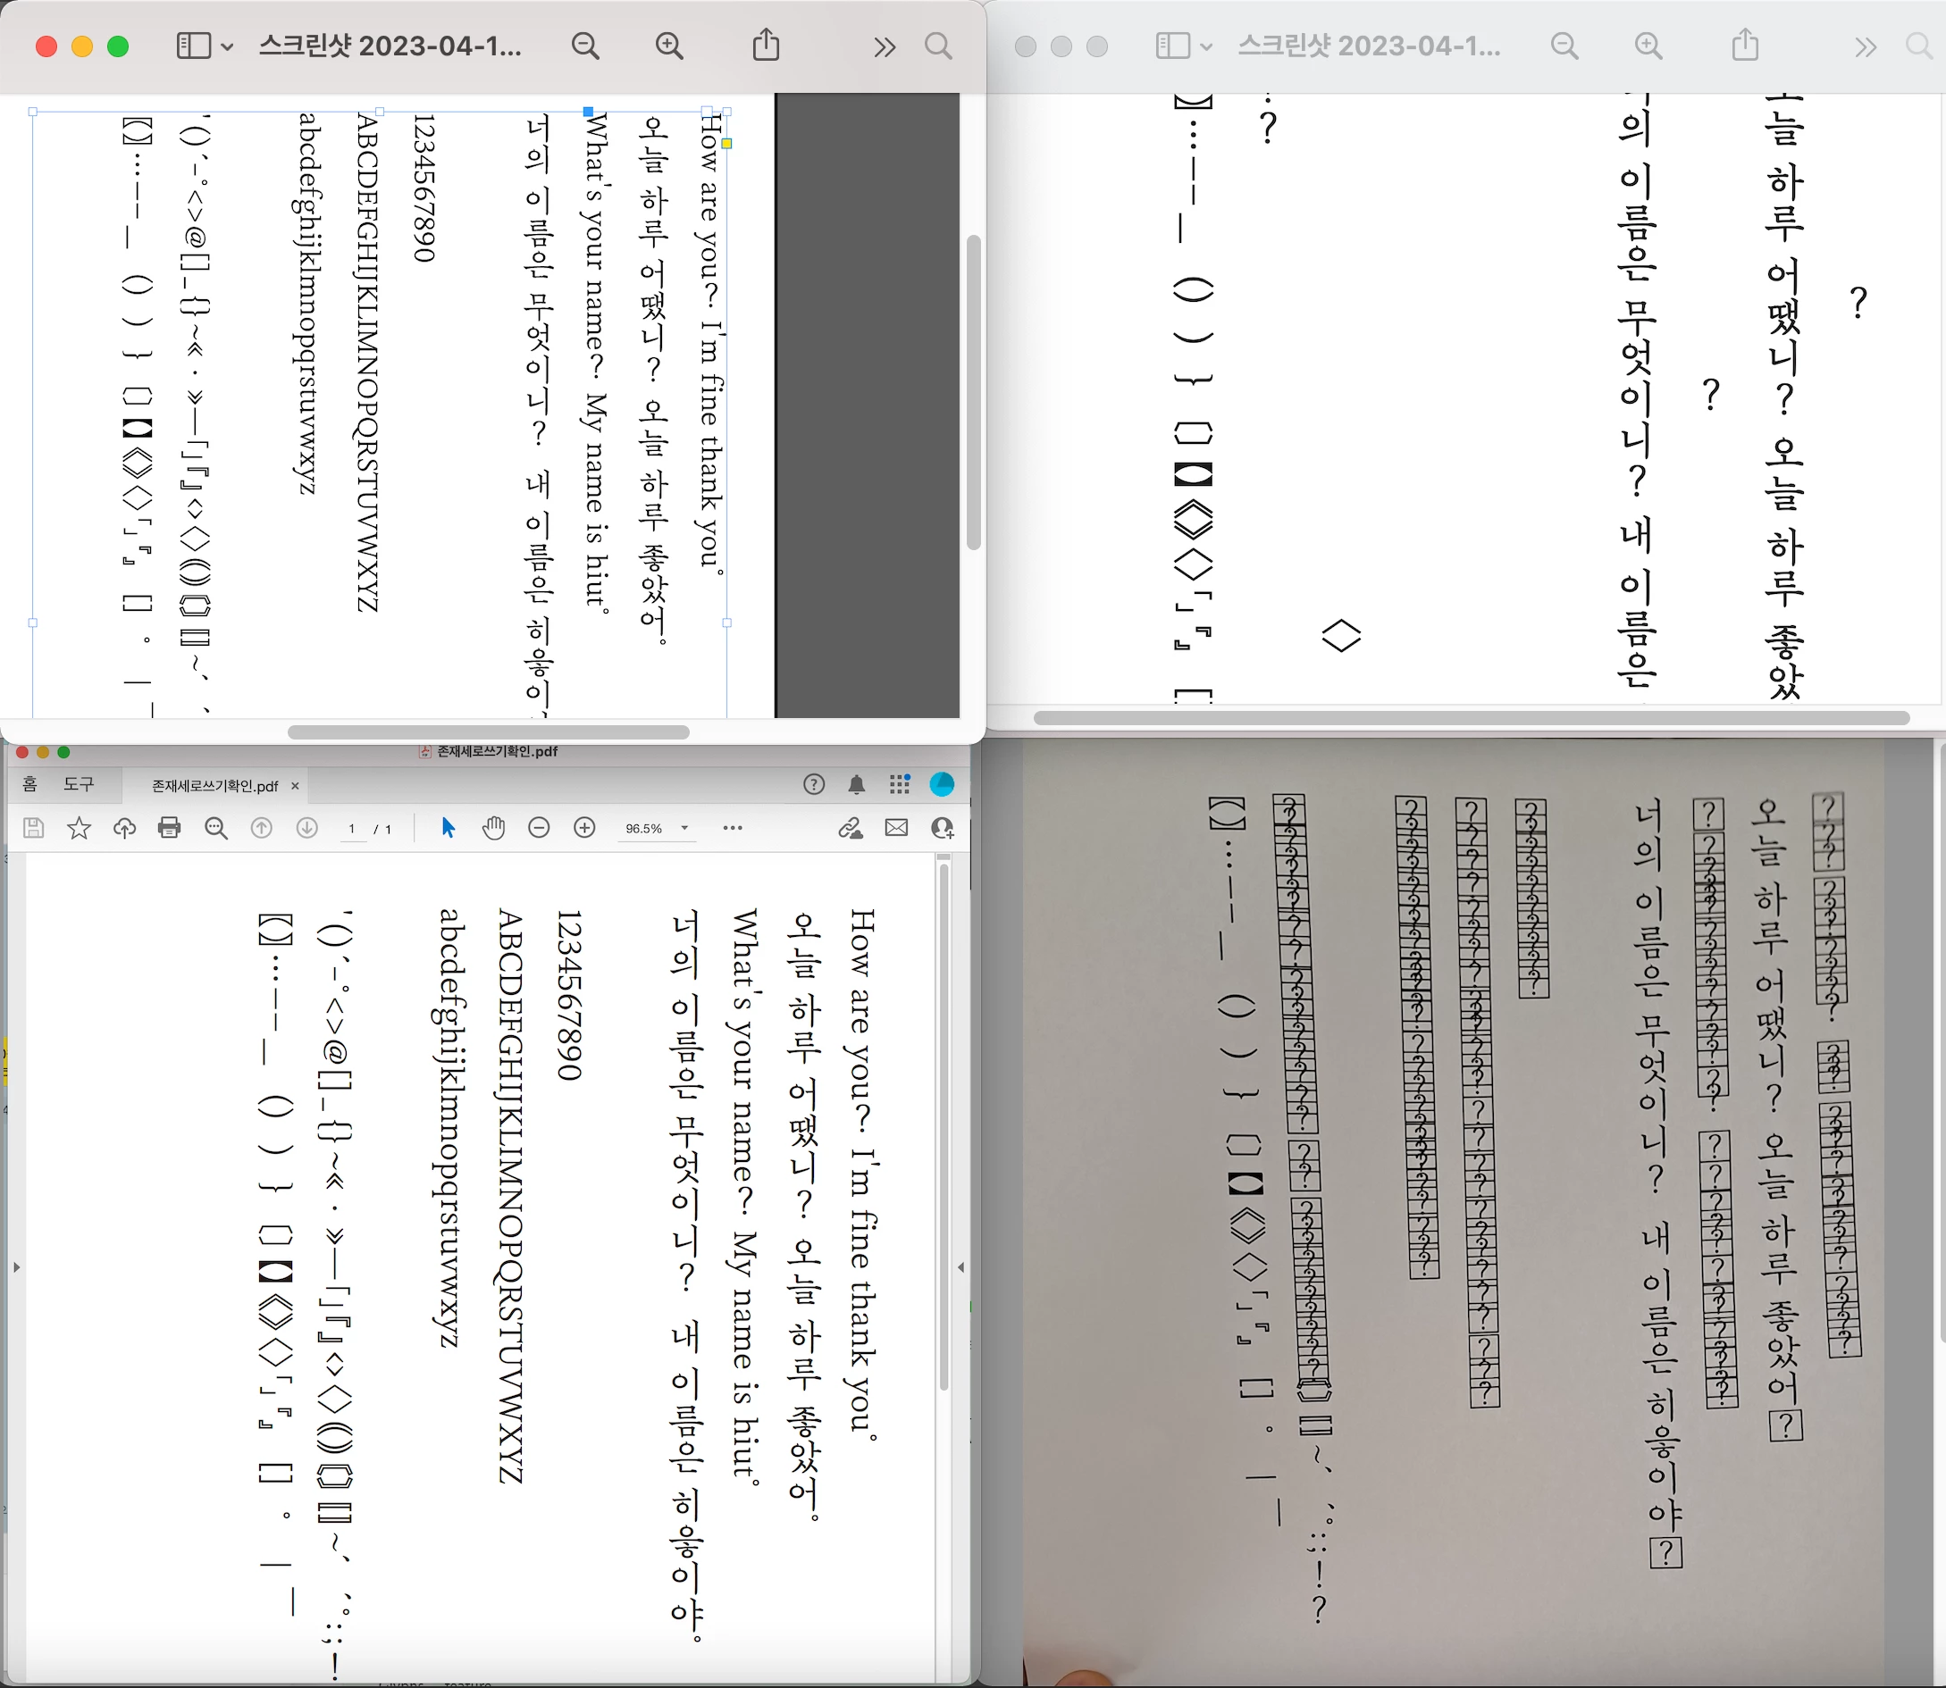Share link via cloud link icon
Image resolution: width=1946 pixels, height=1688 pixels.
pyautogui.click(x=850, y=828)
